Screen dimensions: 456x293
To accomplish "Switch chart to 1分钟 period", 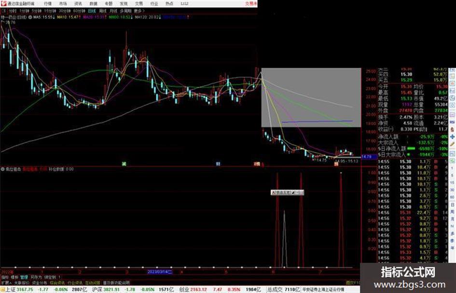I will tap(24, 11).
